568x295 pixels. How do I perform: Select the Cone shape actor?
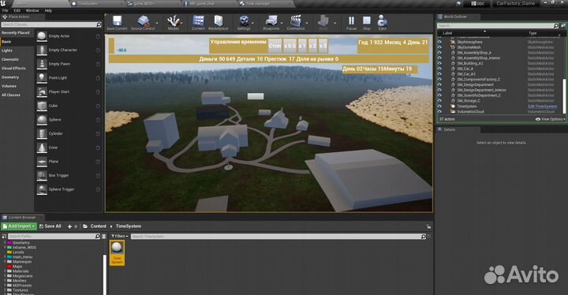click(68, 147)
